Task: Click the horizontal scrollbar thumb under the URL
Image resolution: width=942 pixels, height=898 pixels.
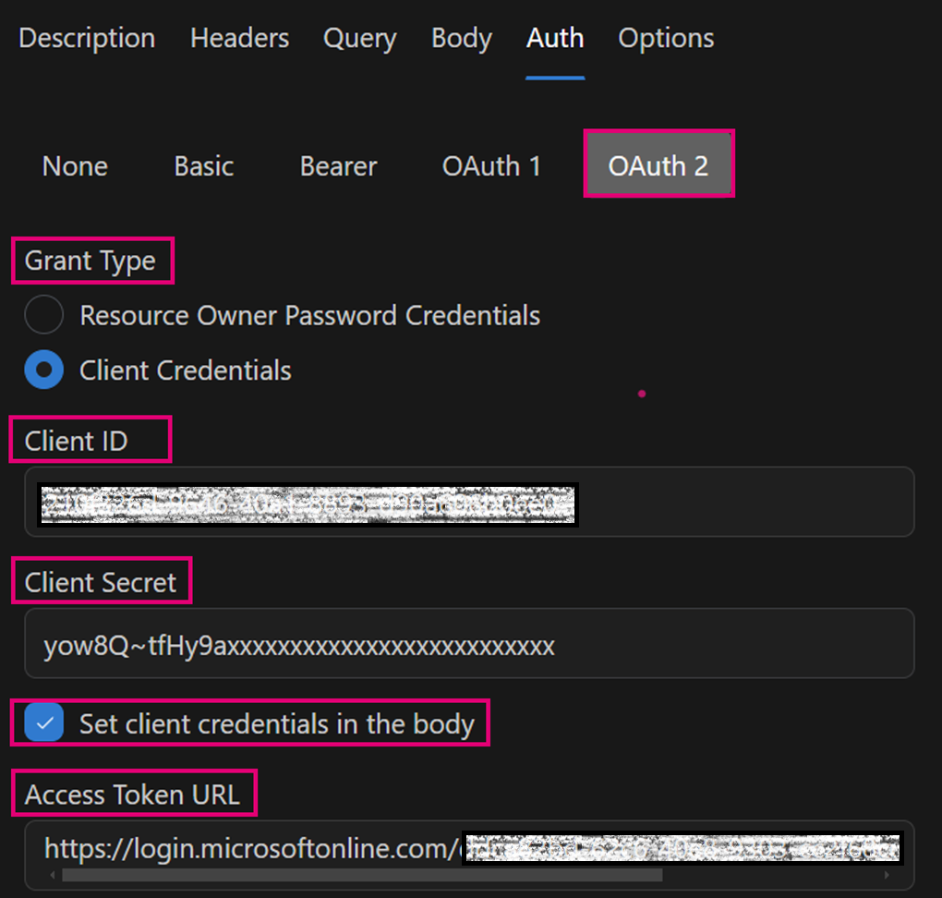Action: click(x=360, y=874)
